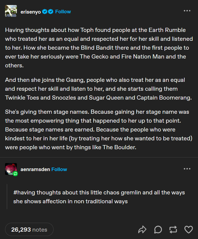Viewport: 198px width, 239px height.
Task: Click erisenyo's first blue verification badge
Action: [x=45, y=12]
